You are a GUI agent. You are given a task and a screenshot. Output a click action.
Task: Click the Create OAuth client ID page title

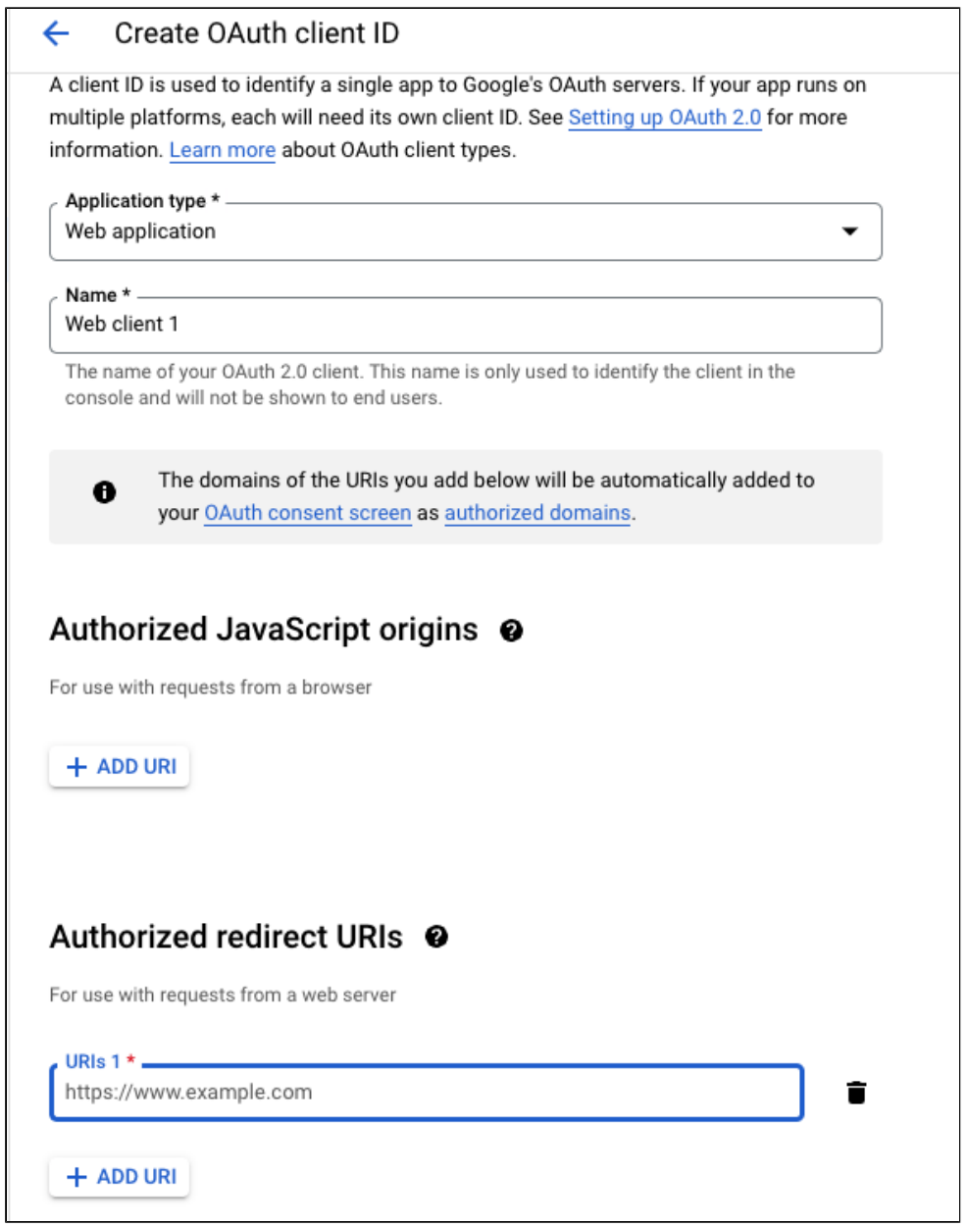257,33
